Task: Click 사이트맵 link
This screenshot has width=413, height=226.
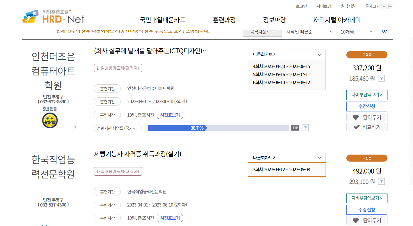Action: click(324, 6)
